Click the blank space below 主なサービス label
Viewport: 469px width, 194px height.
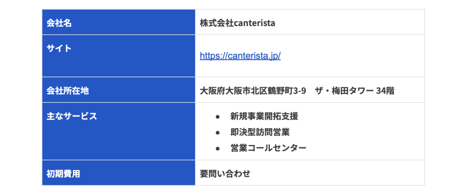tap(119, 140)
